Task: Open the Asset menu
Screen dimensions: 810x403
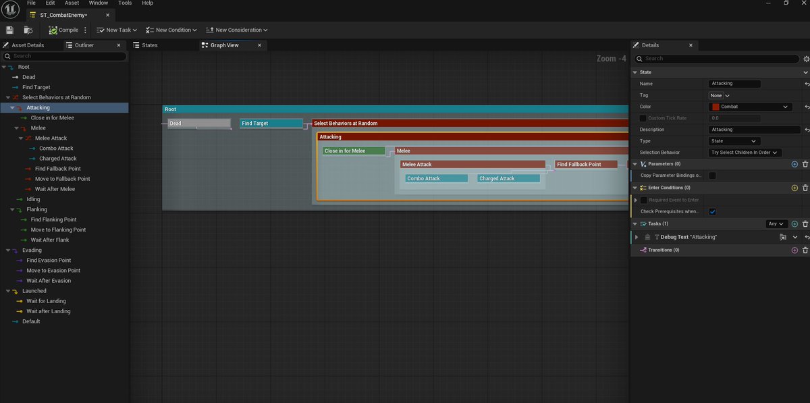Action: tap(72, 3)
